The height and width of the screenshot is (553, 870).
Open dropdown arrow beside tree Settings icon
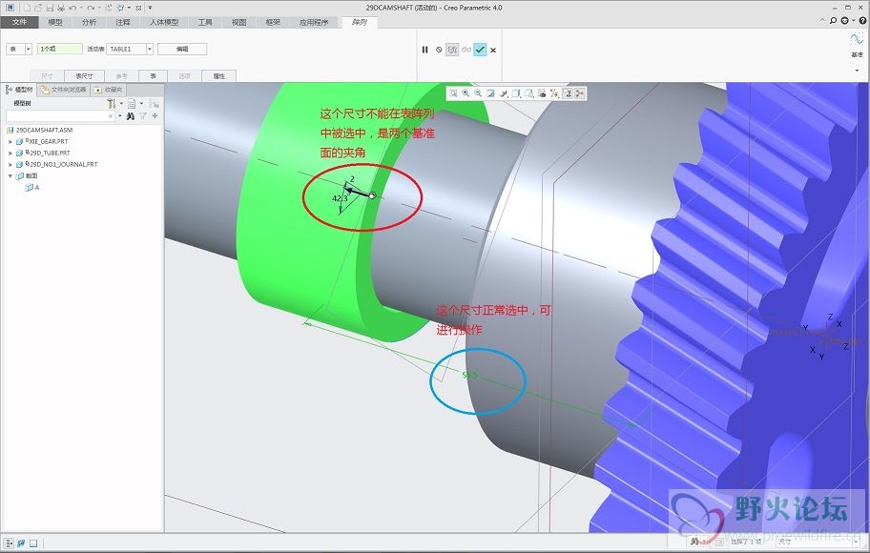121,104
